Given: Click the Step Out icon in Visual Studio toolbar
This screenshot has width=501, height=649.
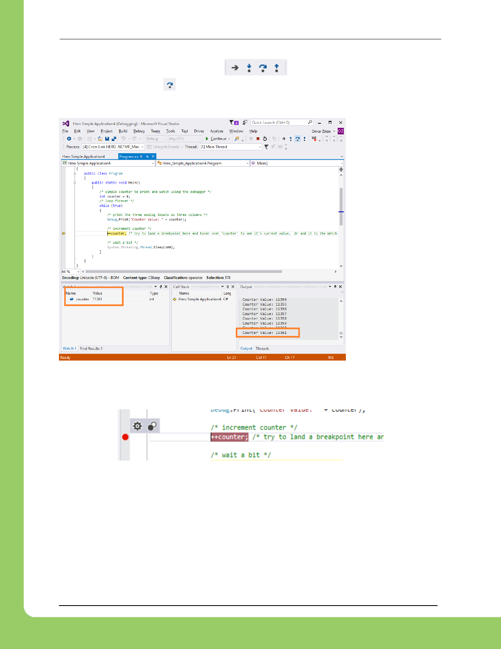Looking at the screenshot, I should pos(305,139).
